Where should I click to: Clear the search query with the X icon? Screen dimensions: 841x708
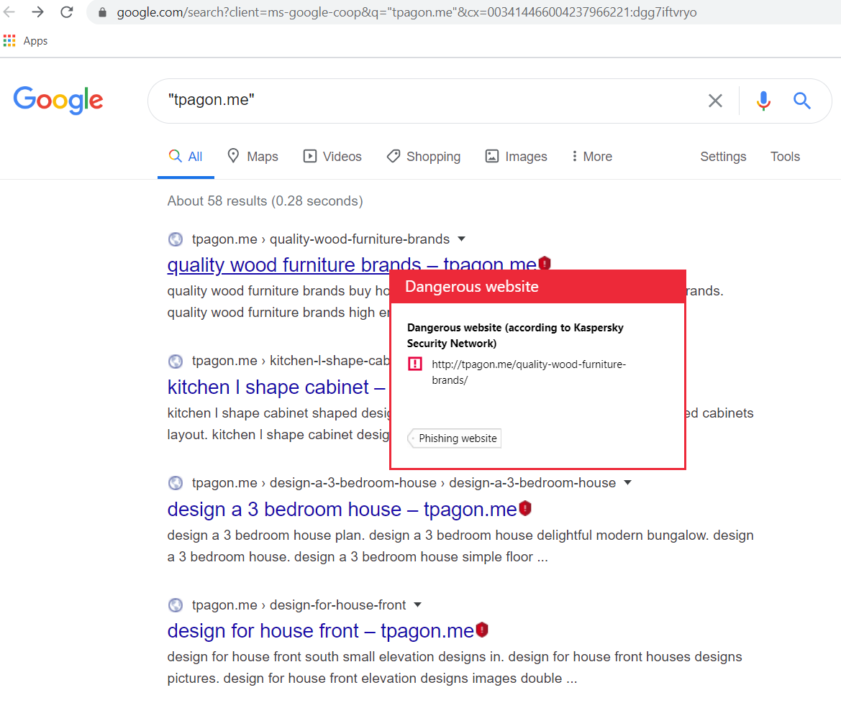click(715, 100)
